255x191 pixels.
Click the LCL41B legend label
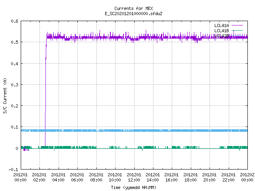point(222,31)
